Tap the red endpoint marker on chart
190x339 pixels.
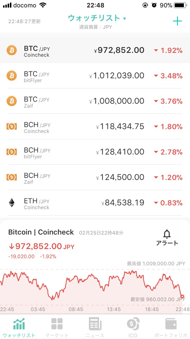[x=182, y=297]
